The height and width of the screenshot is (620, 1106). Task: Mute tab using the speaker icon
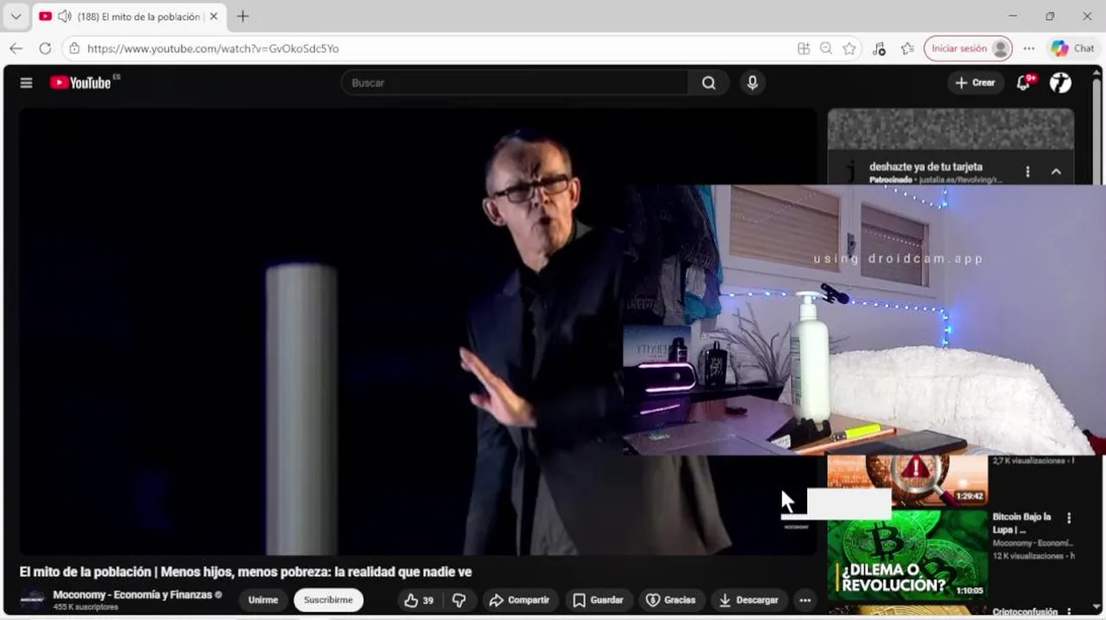point(65,16)
